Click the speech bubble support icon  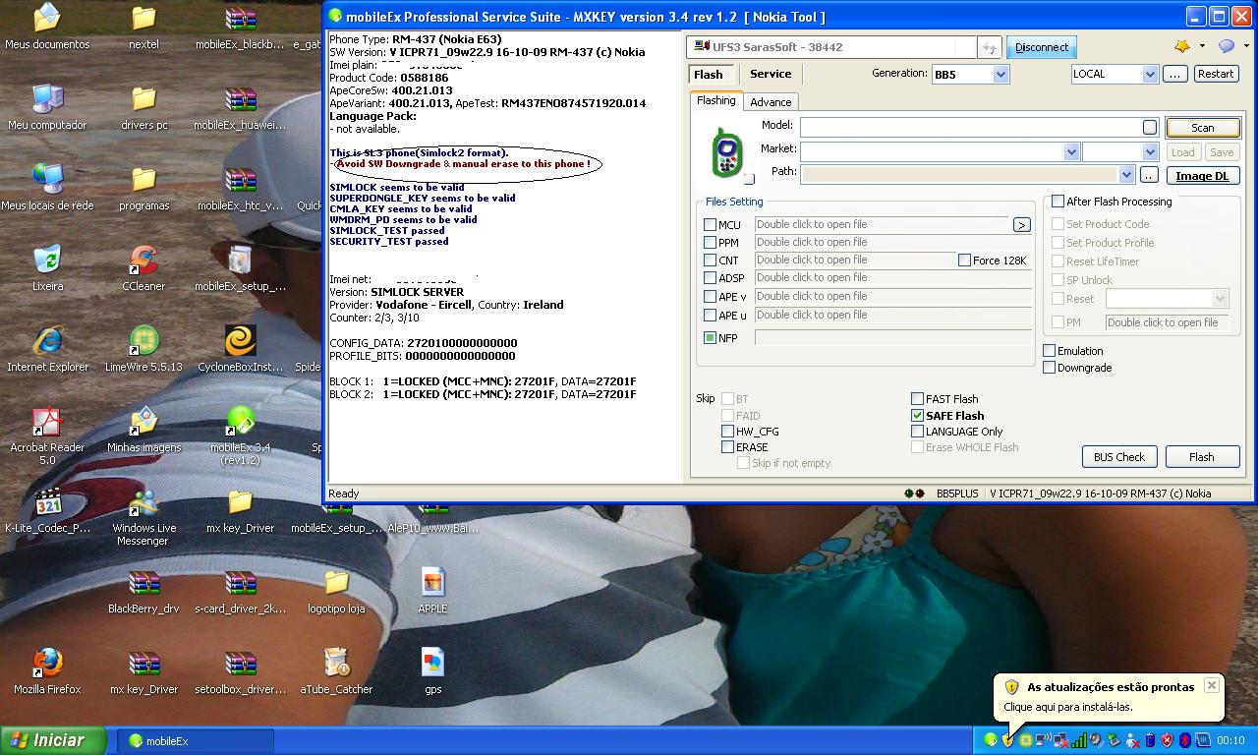(x=1227, y=46)
